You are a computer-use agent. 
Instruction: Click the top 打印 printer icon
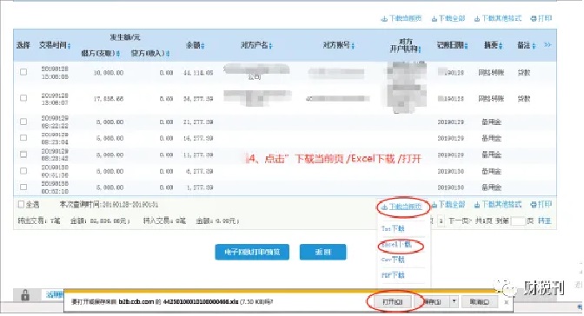pos(534,18)
